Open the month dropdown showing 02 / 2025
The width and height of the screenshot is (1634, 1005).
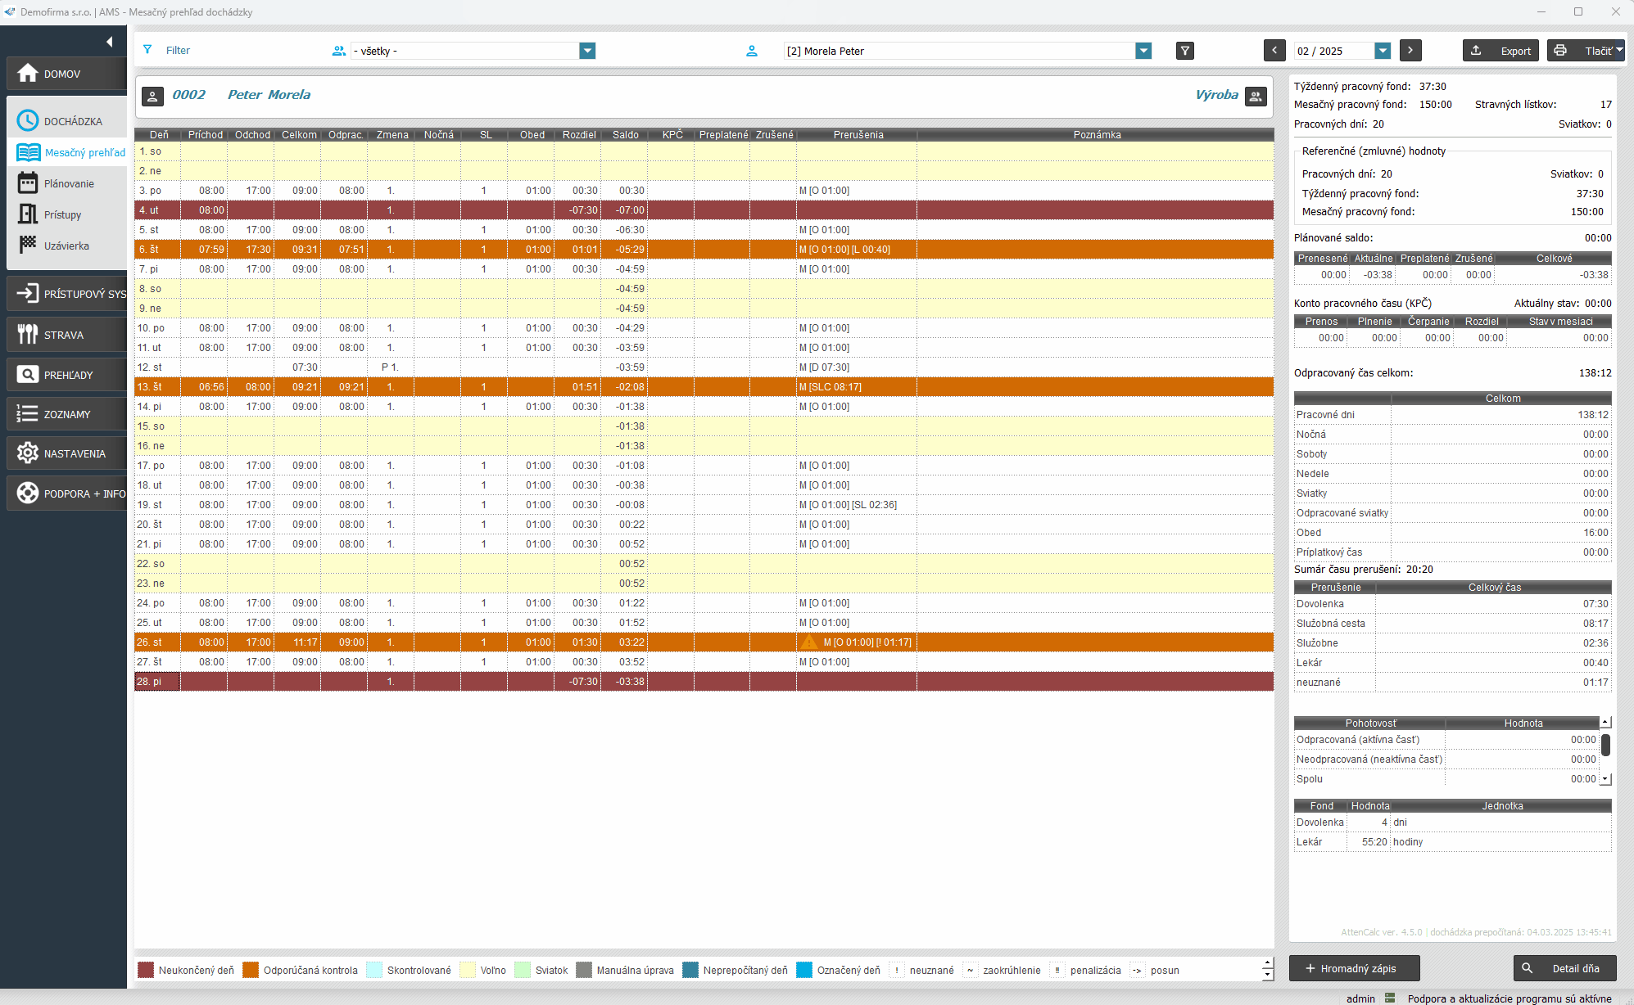1383,51
